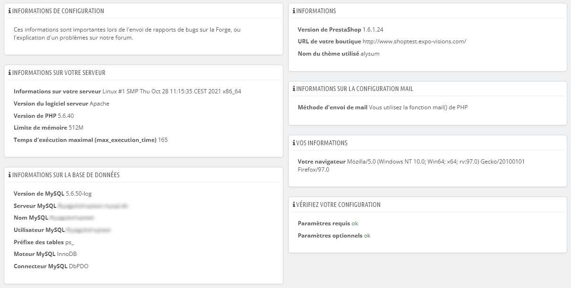Viewport: 571px width, 288px height.
Task: Click the info icon beside Informations sur la base de données
Action: coord(9,175)
